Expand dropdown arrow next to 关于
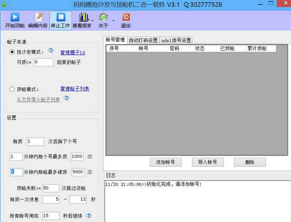The image size is (291, 222). click(x=114, y=21)
